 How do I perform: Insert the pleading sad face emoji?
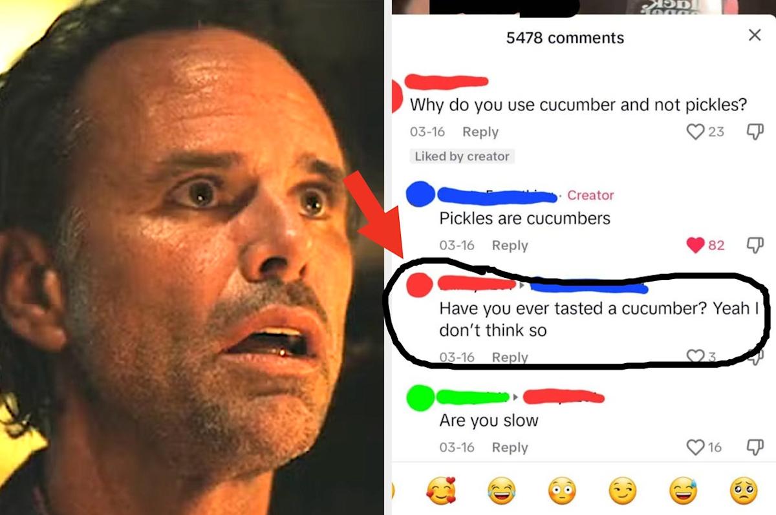[743, 492]
